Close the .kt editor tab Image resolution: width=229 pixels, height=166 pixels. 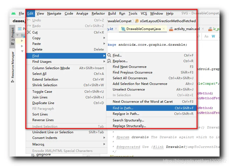116,29
